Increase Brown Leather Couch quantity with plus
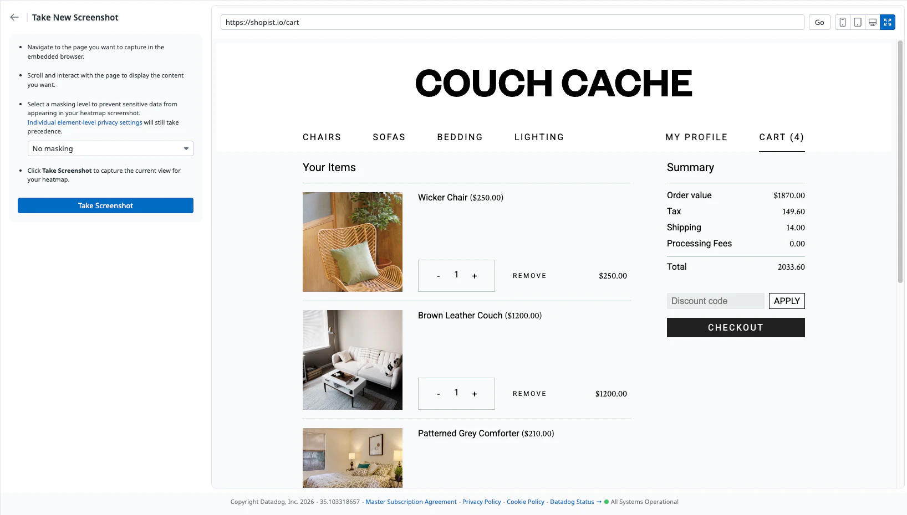The image size is (907, 515). tap(474, 394)
